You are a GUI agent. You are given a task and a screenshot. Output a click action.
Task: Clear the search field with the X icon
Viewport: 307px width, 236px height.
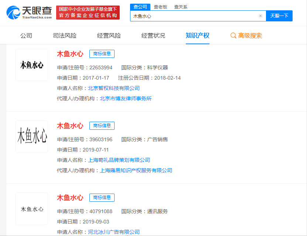click(260, 16)
